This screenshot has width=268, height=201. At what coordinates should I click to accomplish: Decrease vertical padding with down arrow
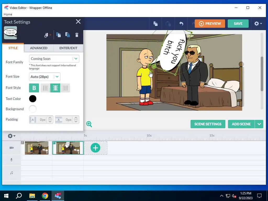76,121
